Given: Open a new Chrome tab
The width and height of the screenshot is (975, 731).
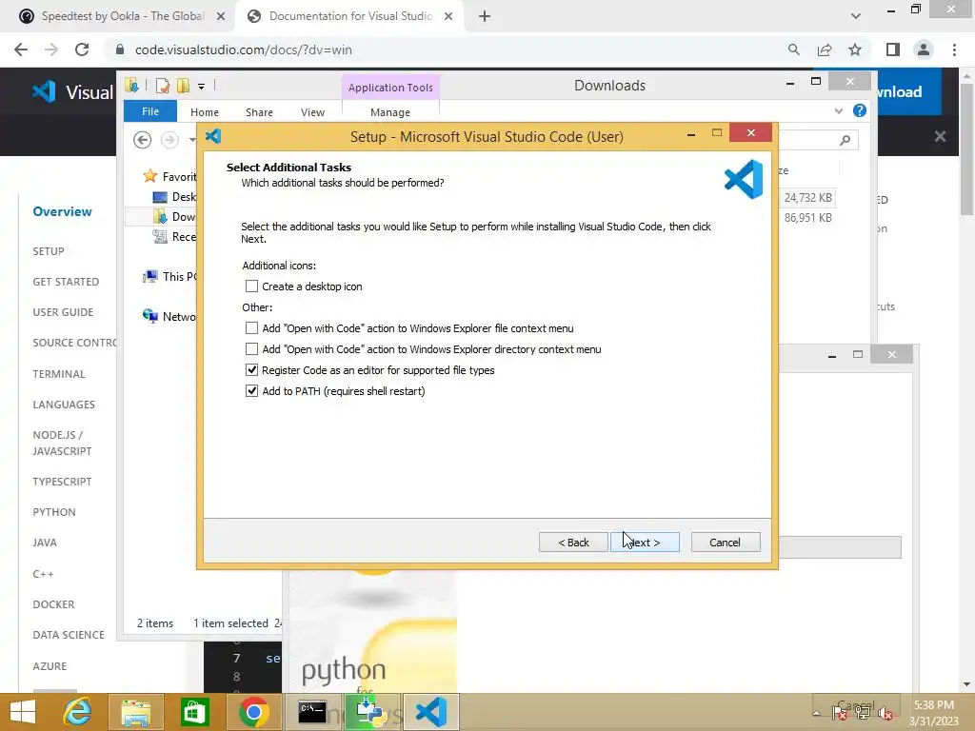Looking at the screenshot, I should coord(485,16).
